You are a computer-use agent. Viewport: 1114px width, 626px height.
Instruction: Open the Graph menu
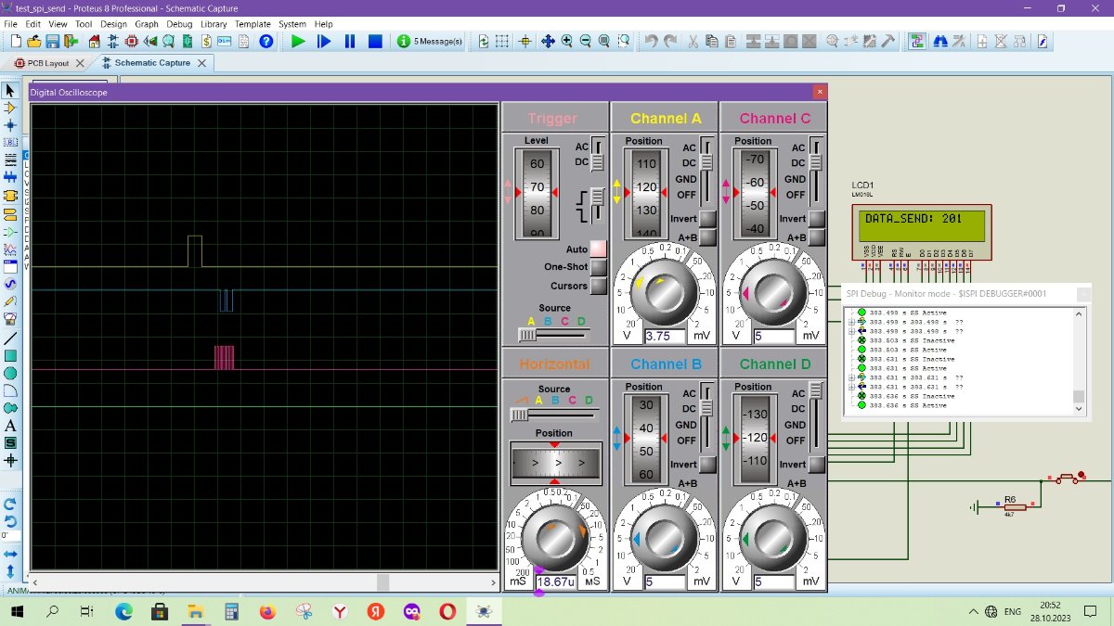[x=147, y=24]
